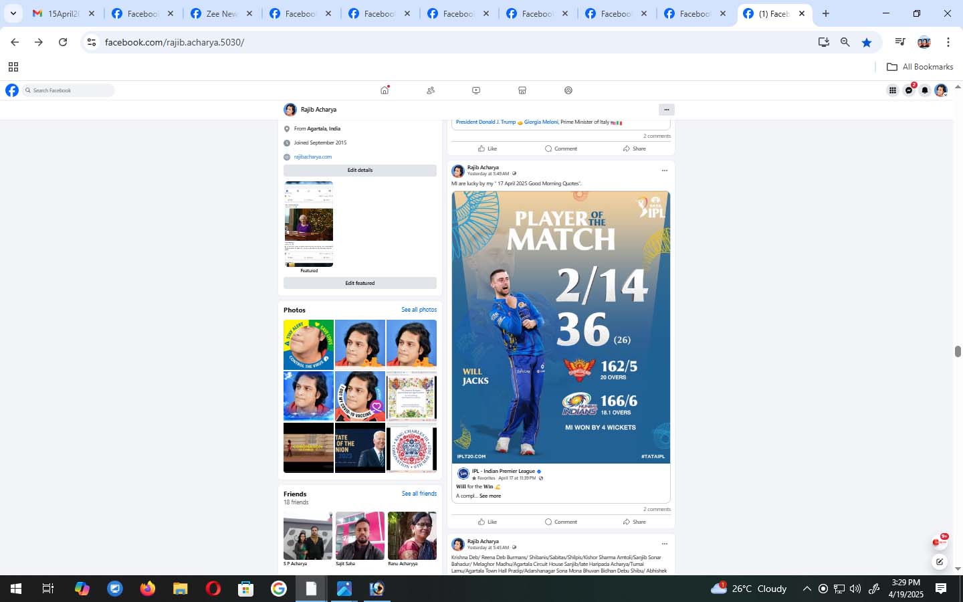This screenshot has width=963, height=602.
Task: Open the Groups icon in Facebook navigation
Action: click(x=568, y=90)
